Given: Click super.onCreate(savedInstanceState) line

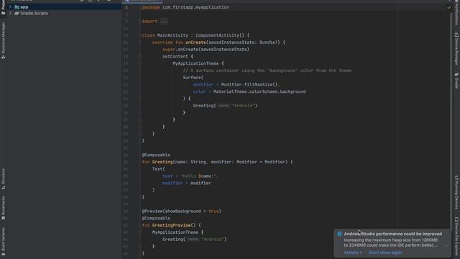Looking at the screenshot, I should pos(206,50).
